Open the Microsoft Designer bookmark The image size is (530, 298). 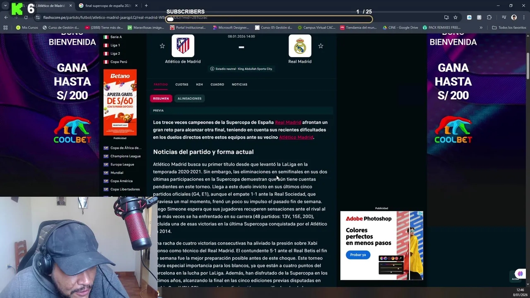click(x=231, y=28)
